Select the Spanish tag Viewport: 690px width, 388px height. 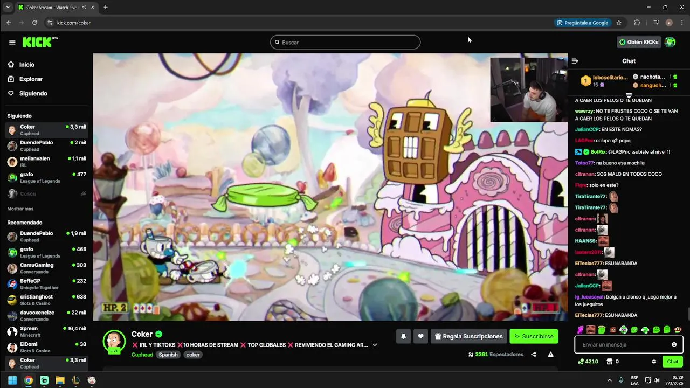point(168,355)
